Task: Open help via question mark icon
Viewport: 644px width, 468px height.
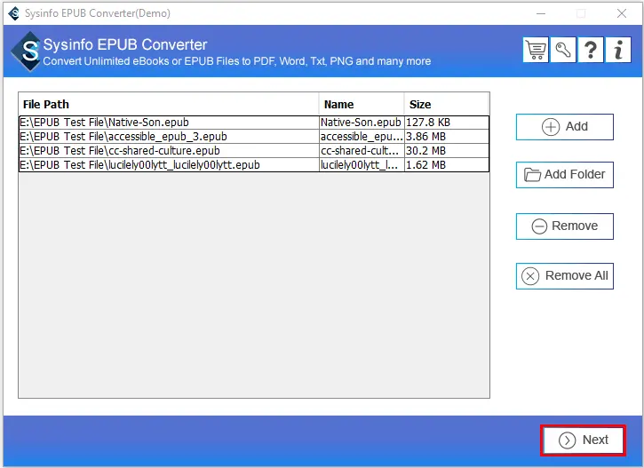Action: point(591,50)
